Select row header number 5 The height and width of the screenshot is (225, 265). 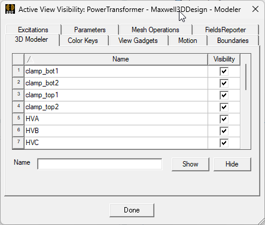tap(19, 119)
